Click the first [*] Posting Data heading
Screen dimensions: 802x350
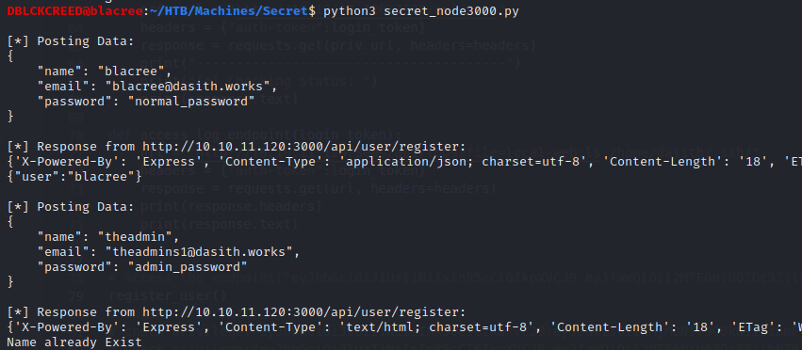[x=71, y=41]
